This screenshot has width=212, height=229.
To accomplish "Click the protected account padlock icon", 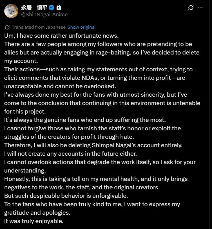I will tap(59, 8).
